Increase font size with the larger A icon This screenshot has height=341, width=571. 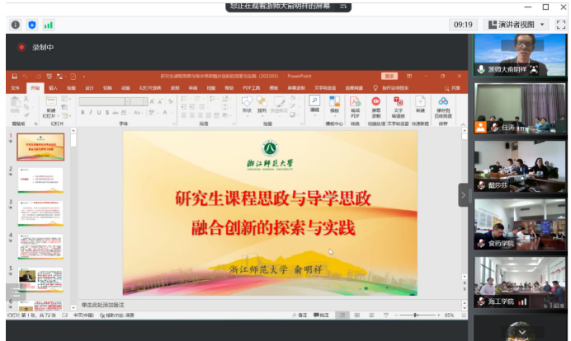pyautogui.click(x=152, y=101)
